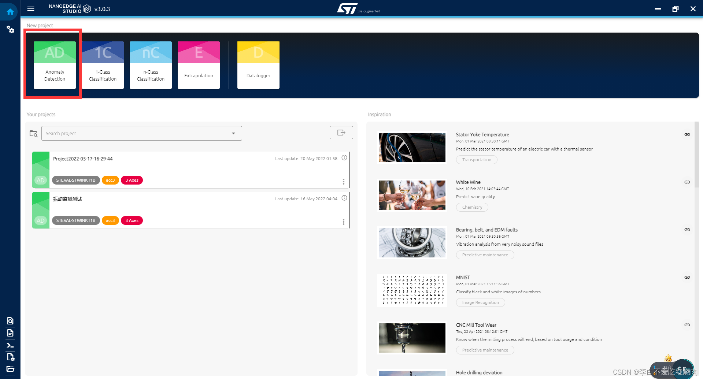703x379 pixels.
Task: Restore down the application window
Action: click(x=676, y=9)
